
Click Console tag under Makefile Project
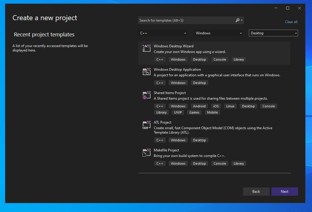pyautogui.click(x=220, y=164)
